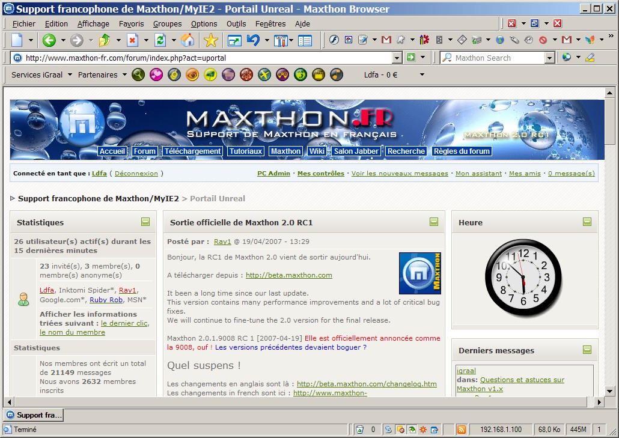Click the Maxthon logo image in post
619x438 pixels.
pos(420,273)
